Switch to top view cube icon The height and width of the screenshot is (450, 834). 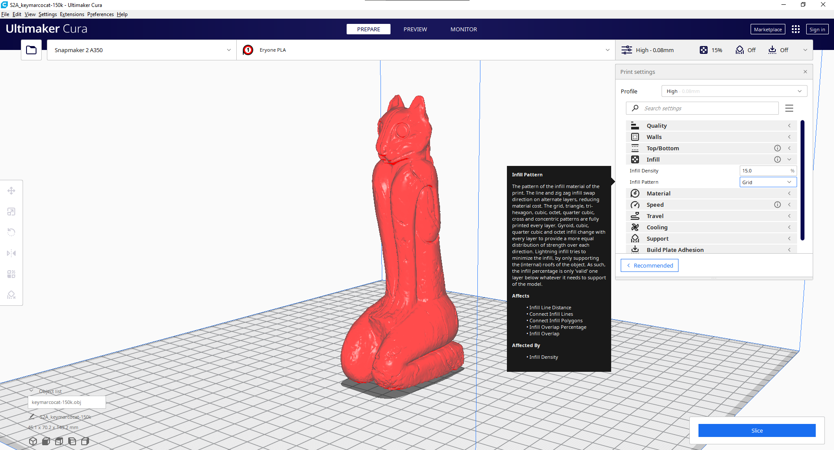(x=59, y=441)
